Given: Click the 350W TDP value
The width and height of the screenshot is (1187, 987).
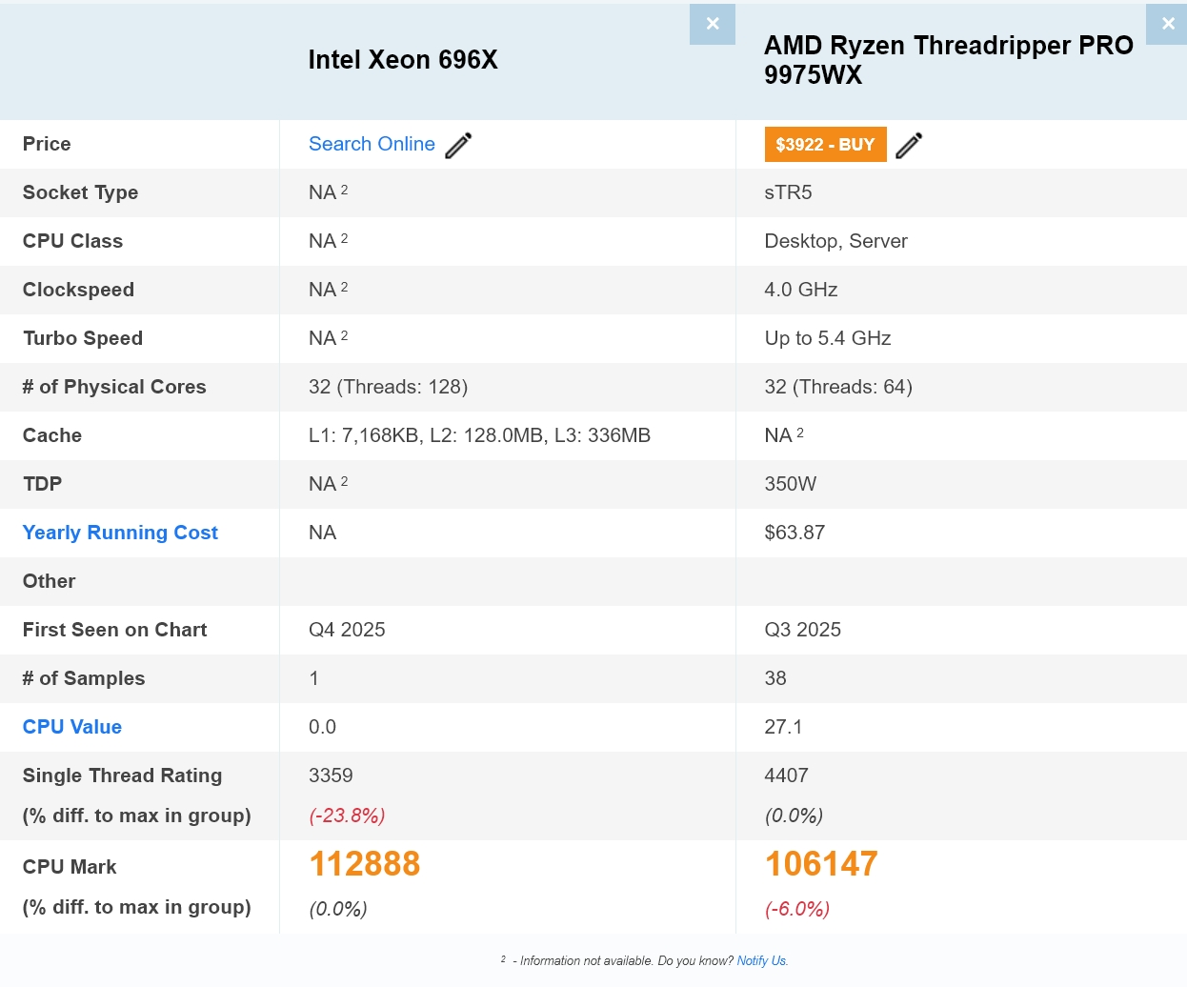Looking at the screenshot, I should tap(791, 484).
